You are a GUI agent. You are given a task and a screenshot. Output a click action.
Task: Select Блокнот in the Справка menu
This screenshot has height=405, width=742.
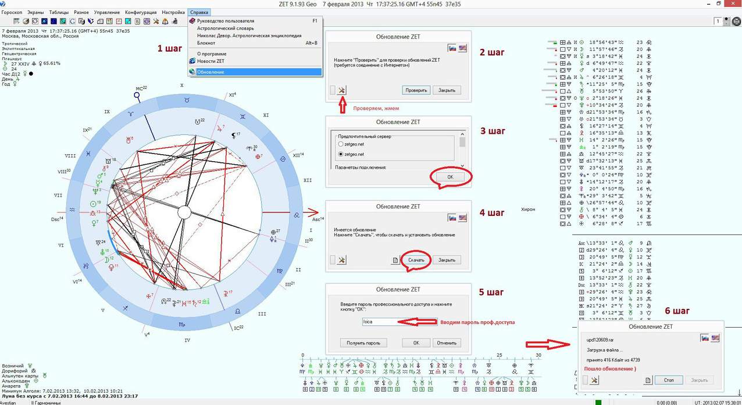tap(255, 42)
